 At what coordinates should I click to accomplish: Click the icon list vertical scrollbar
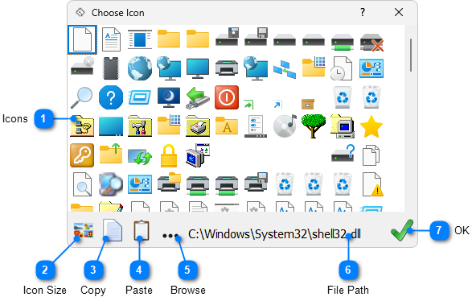click(411, 55)
